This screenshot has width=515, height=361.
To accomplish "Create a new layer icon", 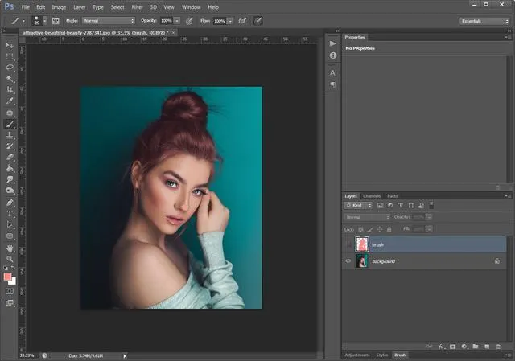I will coord(487,347).
